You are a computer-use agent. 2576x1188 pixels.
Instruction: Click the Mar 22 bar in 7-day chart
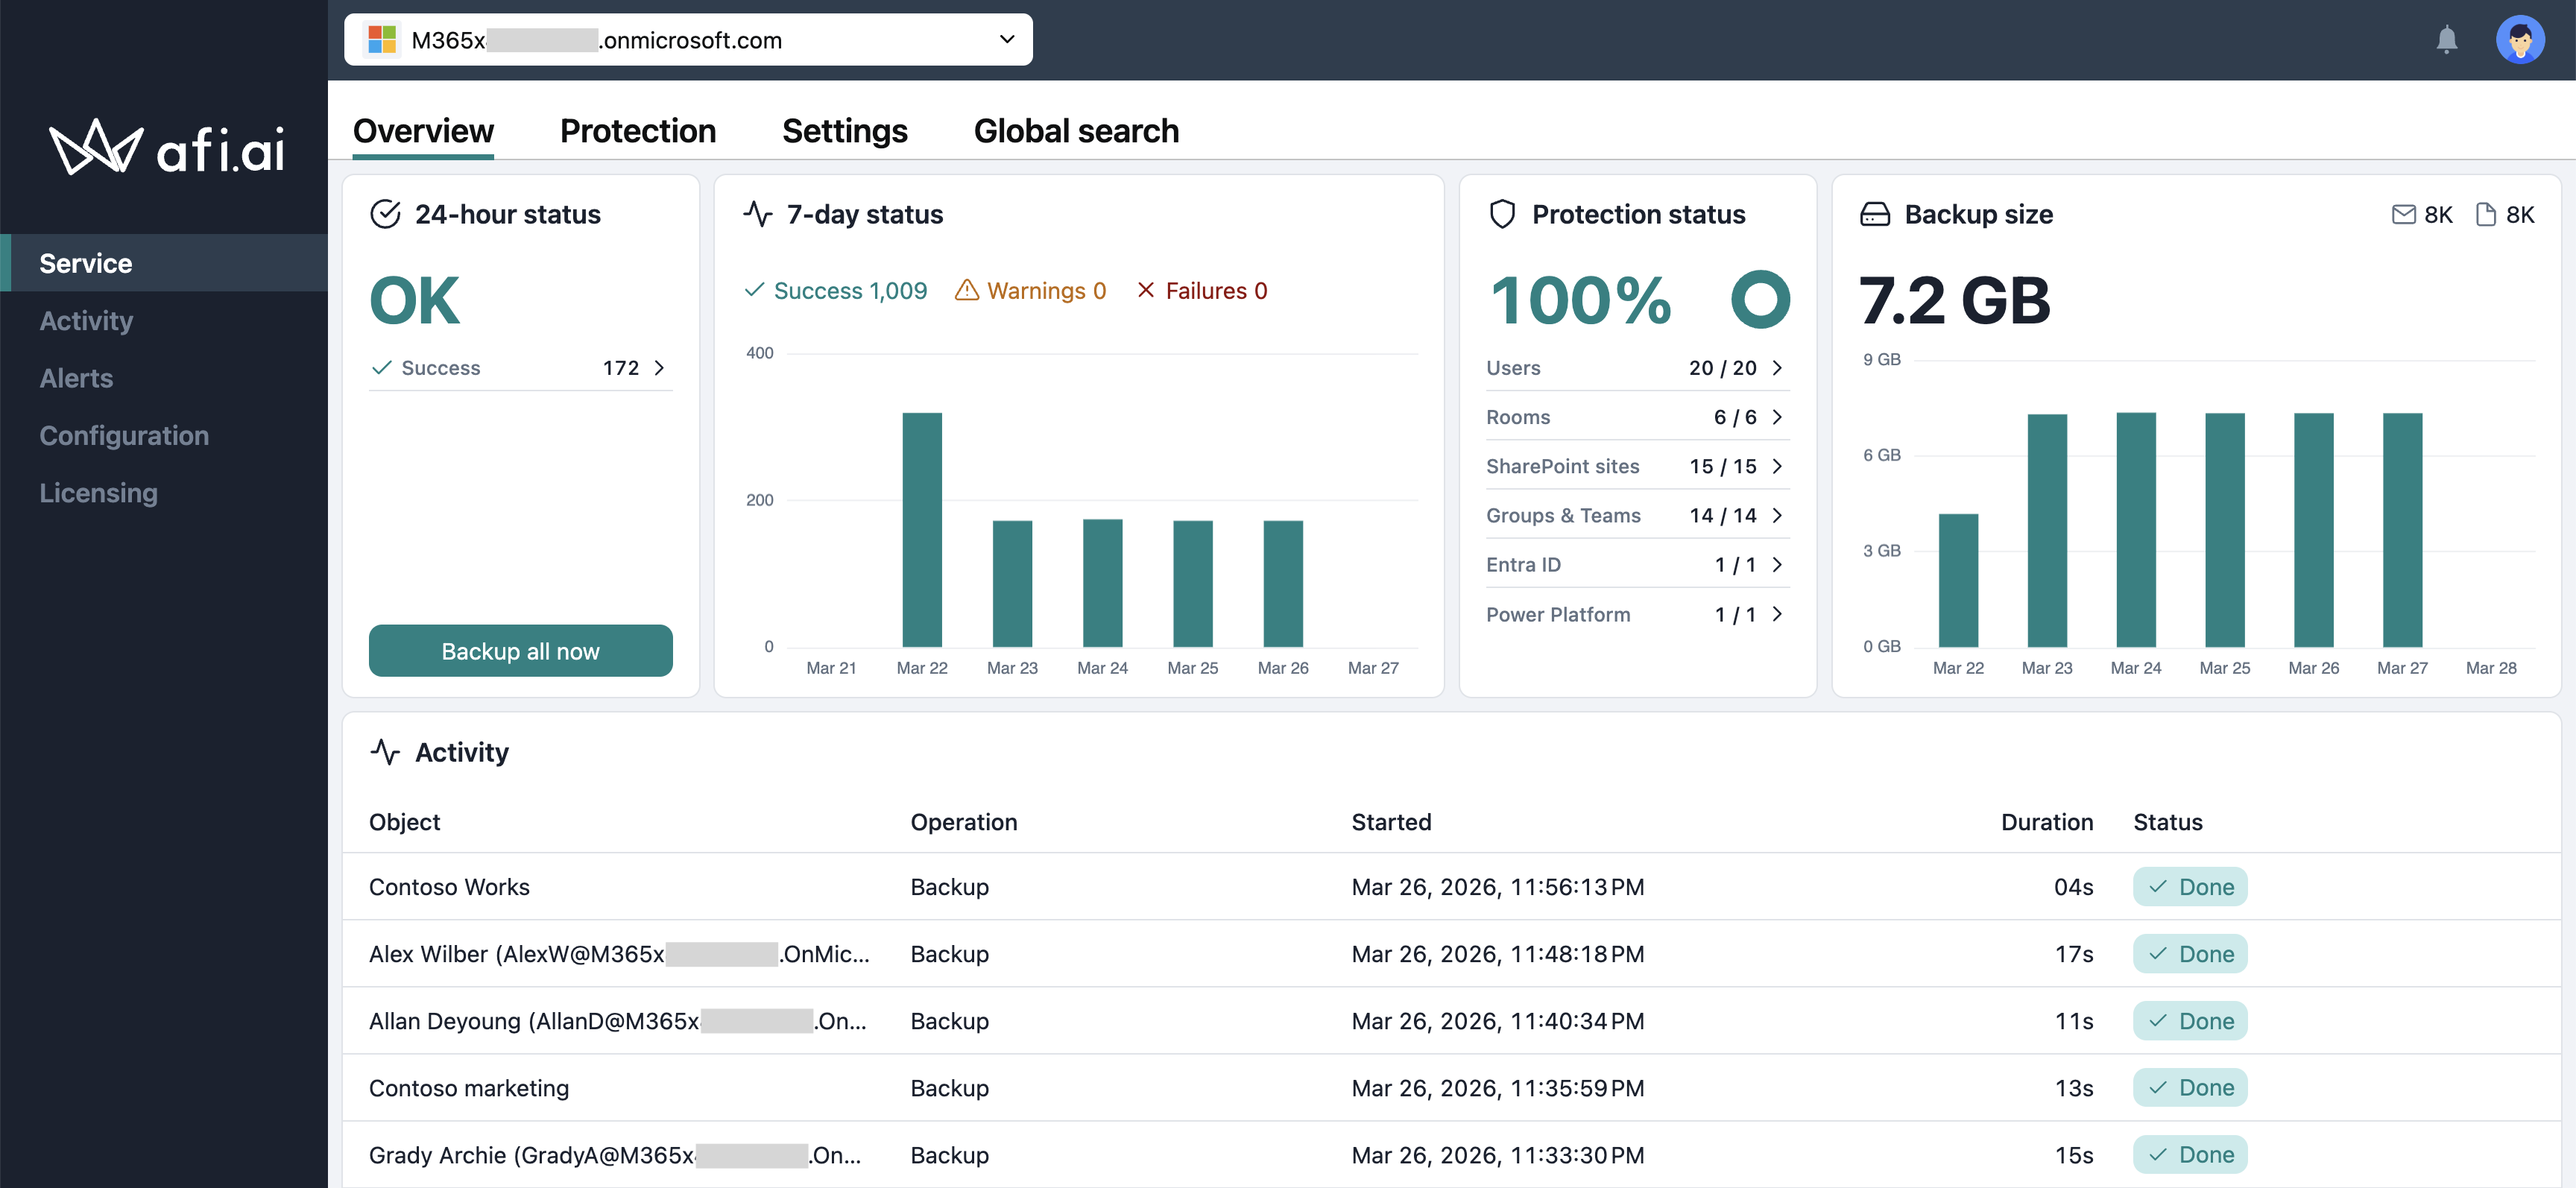(x=921, y=529)
